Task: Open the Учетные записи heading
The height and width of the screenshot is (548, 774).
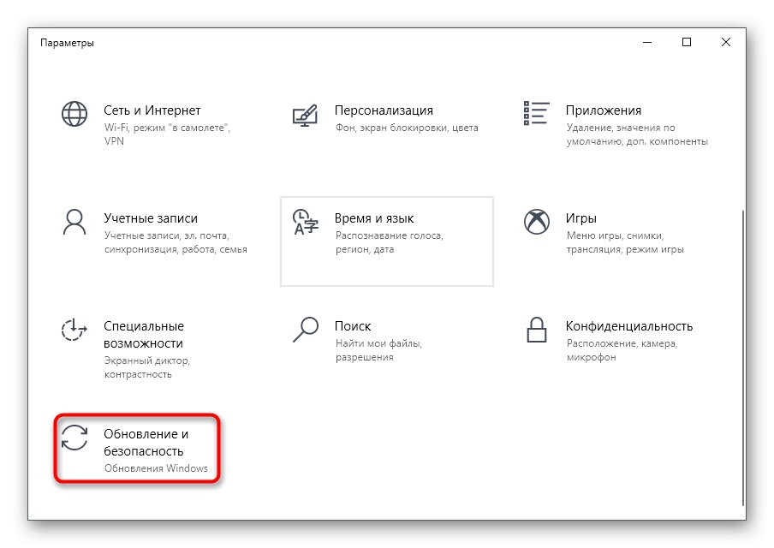Action: pyautogui.click(x=151, y=218)
